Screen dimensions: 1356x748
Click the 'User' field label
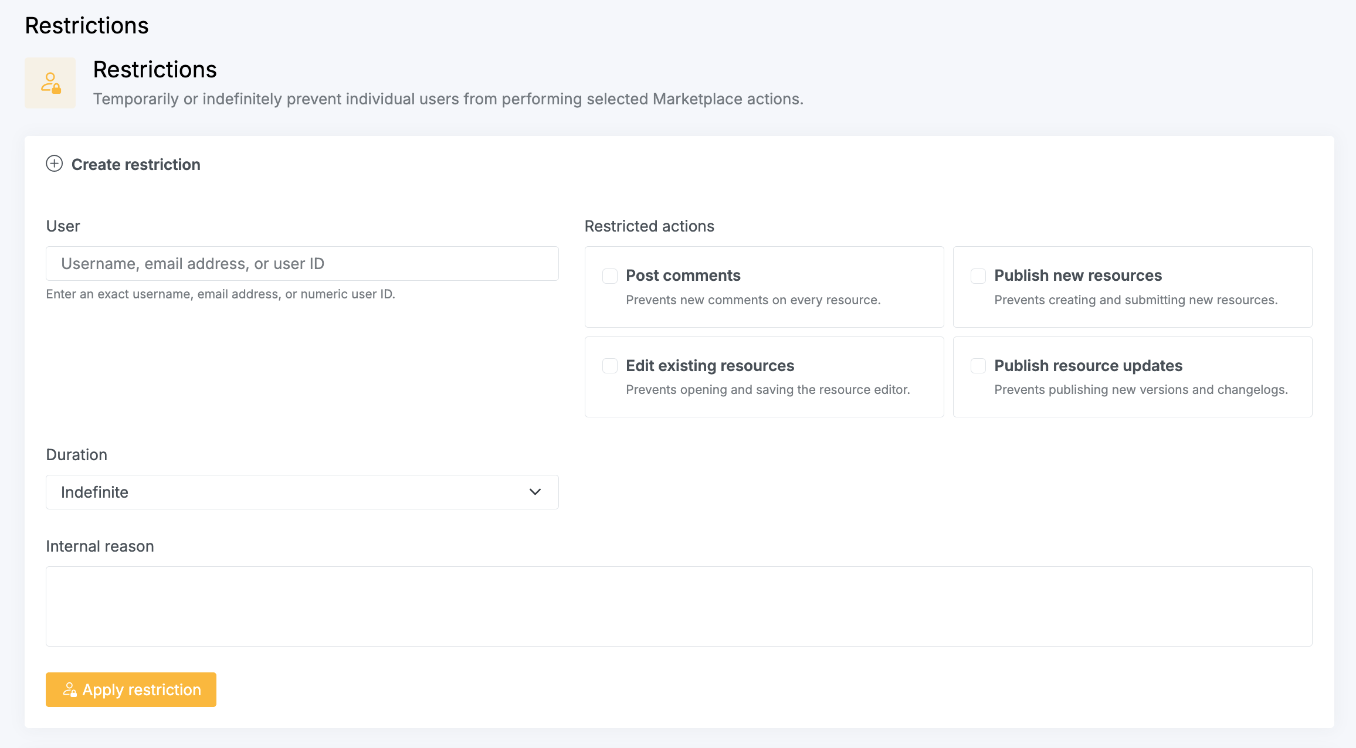[x=63, y=226]
